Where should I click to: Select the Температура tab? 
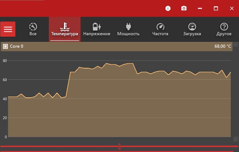[65, 29]
